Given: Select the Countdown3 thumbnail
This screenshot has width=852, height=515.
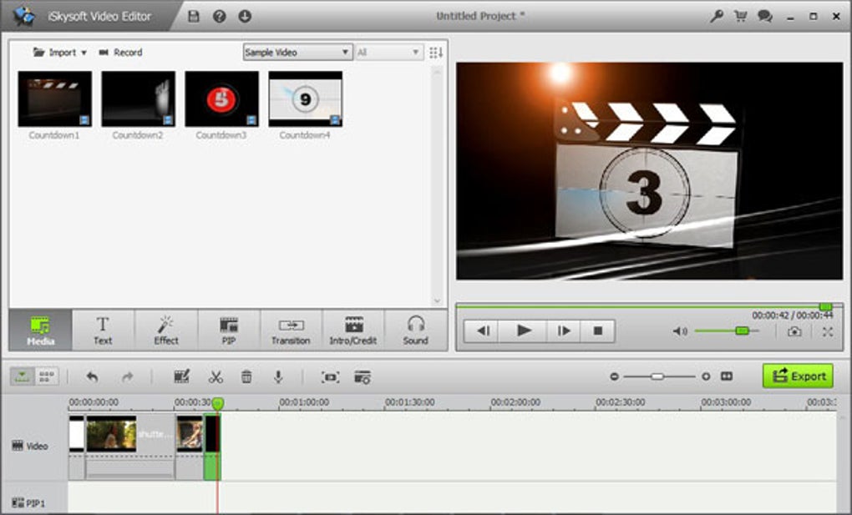Looking at the screenshot, I should point(221,98).
